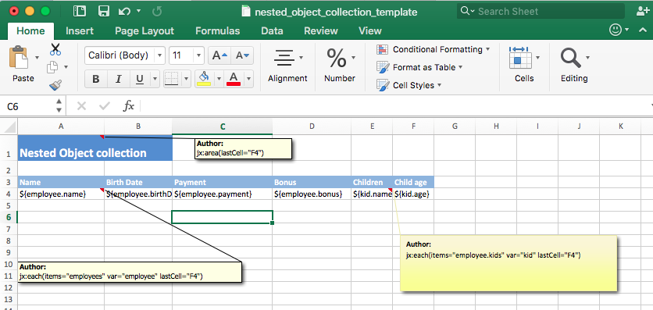This screenshot has width=653, height=310.
Task: Apply the Borders icon
Action: click(171, 78)
